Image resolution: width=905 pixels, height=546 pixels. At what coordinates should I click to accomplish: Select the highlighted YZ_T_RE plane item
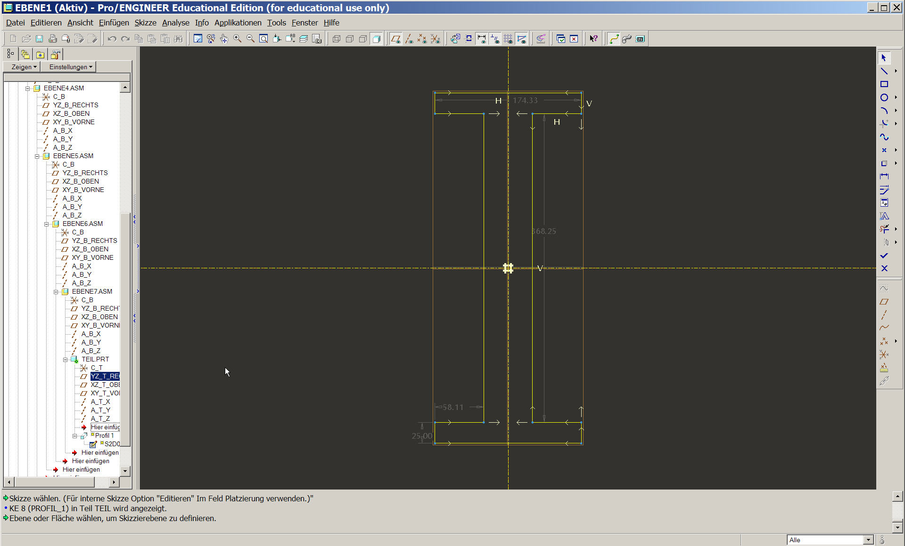coord(105,376)
